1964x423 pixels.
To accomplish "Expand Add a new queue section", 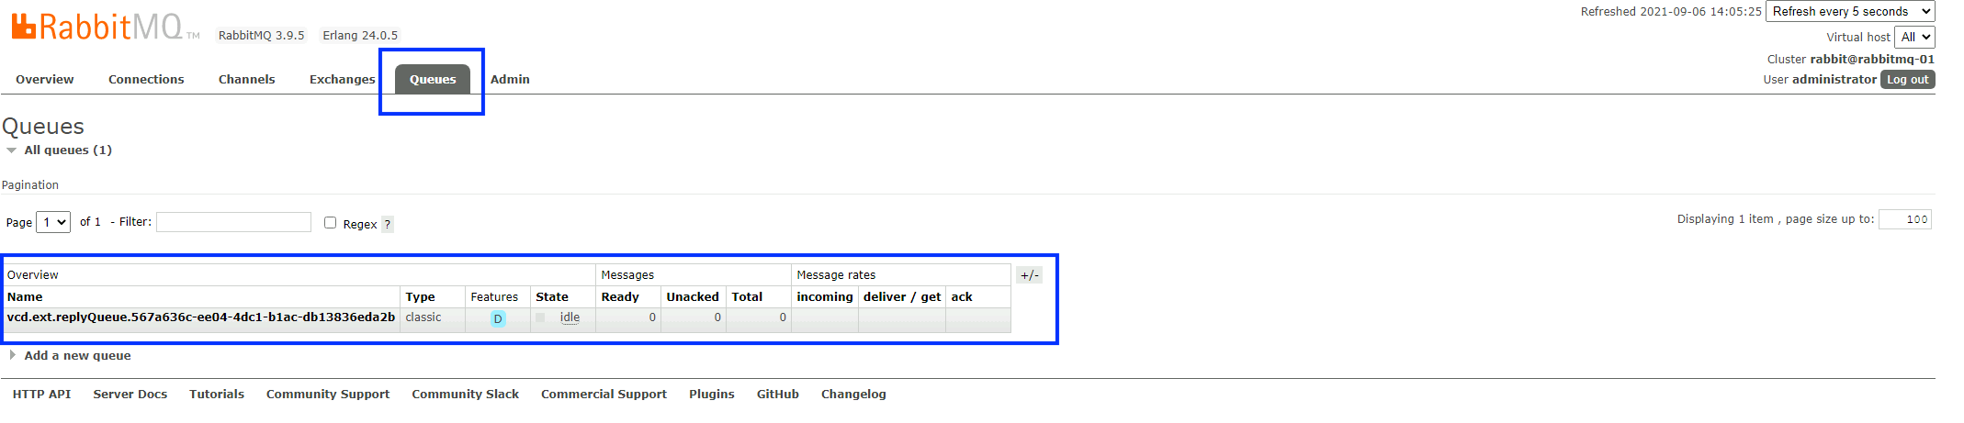I will point(77,356).
